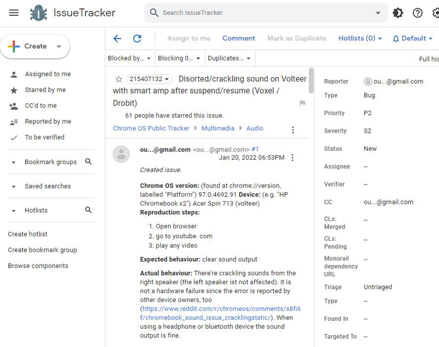Open issue options three-dot menu near Audio
Viewport: 439px width, 347px height.
(x=293, y=130)
